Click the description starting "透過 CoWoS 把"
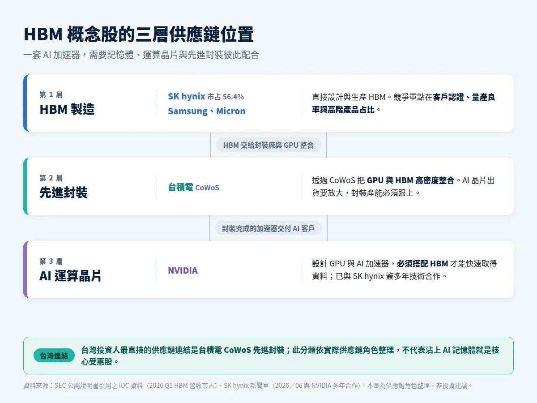 403,187
